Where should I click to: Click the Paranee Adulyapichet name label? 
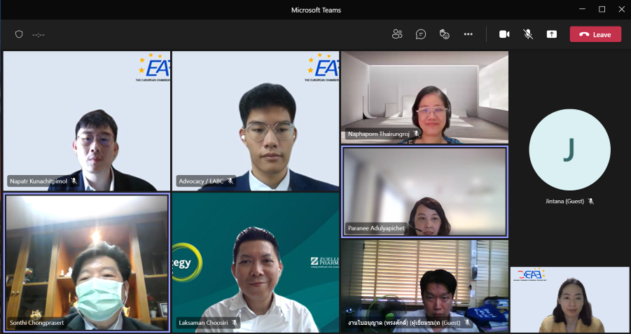[x=376, y=228]
